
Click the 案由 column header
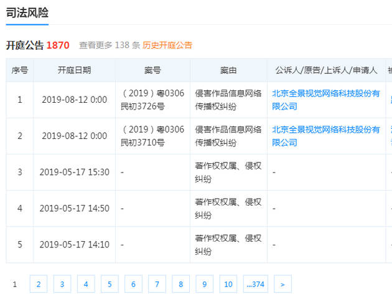[228, 70]
